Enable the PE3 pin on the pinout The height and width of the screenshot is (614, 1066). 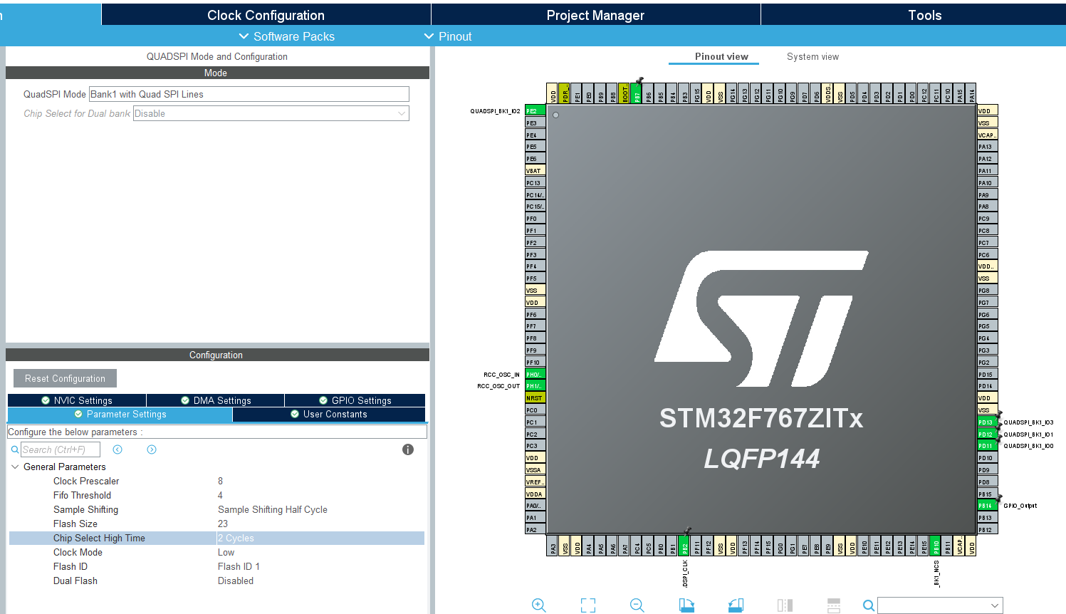(x=535, y=123)
